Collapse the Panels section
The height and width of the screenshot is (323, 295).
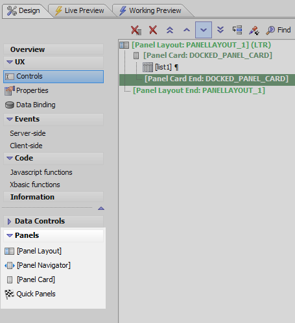click(10, 235)
